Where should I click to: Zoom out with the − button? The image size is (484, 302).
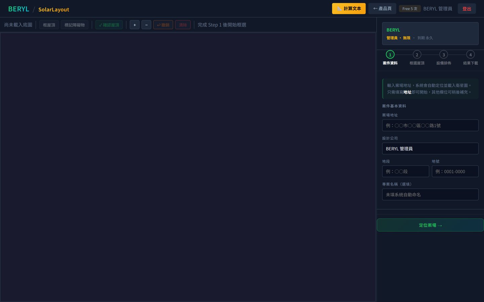[x=146, y=25]
